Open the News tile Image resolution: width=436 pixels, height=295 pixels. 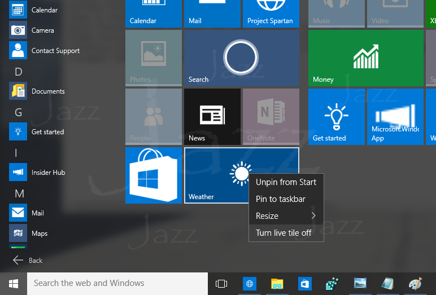[x=212, y=117]
